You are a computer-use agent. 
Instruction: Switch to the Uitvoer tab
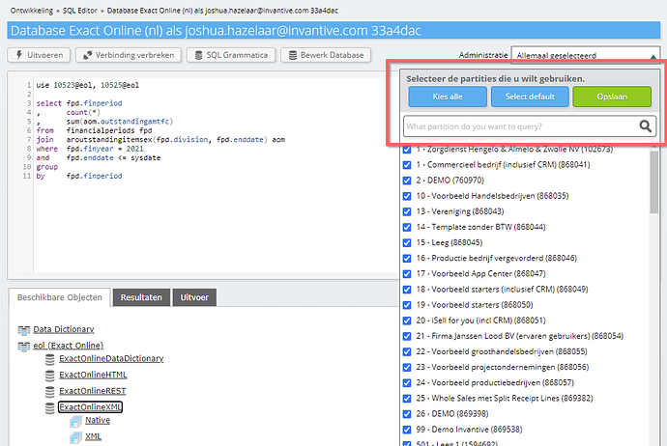tap(194, 297)
